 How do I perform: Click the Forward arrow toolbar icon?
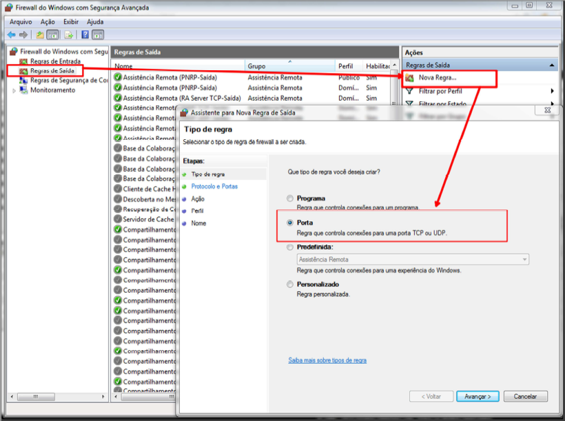23,34
